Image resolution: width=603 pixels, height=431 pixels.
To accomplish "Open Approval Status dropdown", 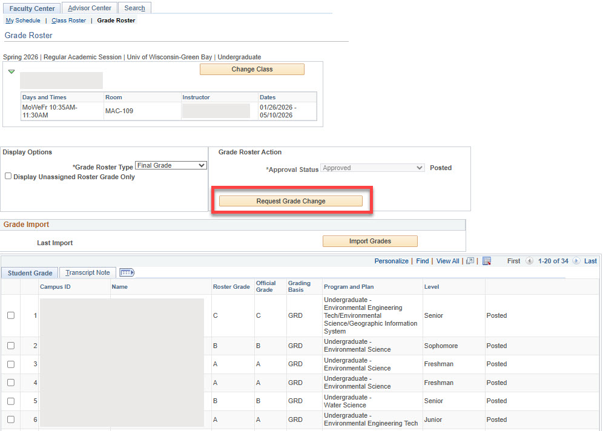I will tap(372, 168).
